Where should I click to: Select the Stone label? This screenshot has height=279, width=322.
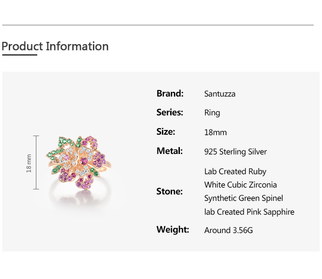pyautogui.click(x=169, y=192)
